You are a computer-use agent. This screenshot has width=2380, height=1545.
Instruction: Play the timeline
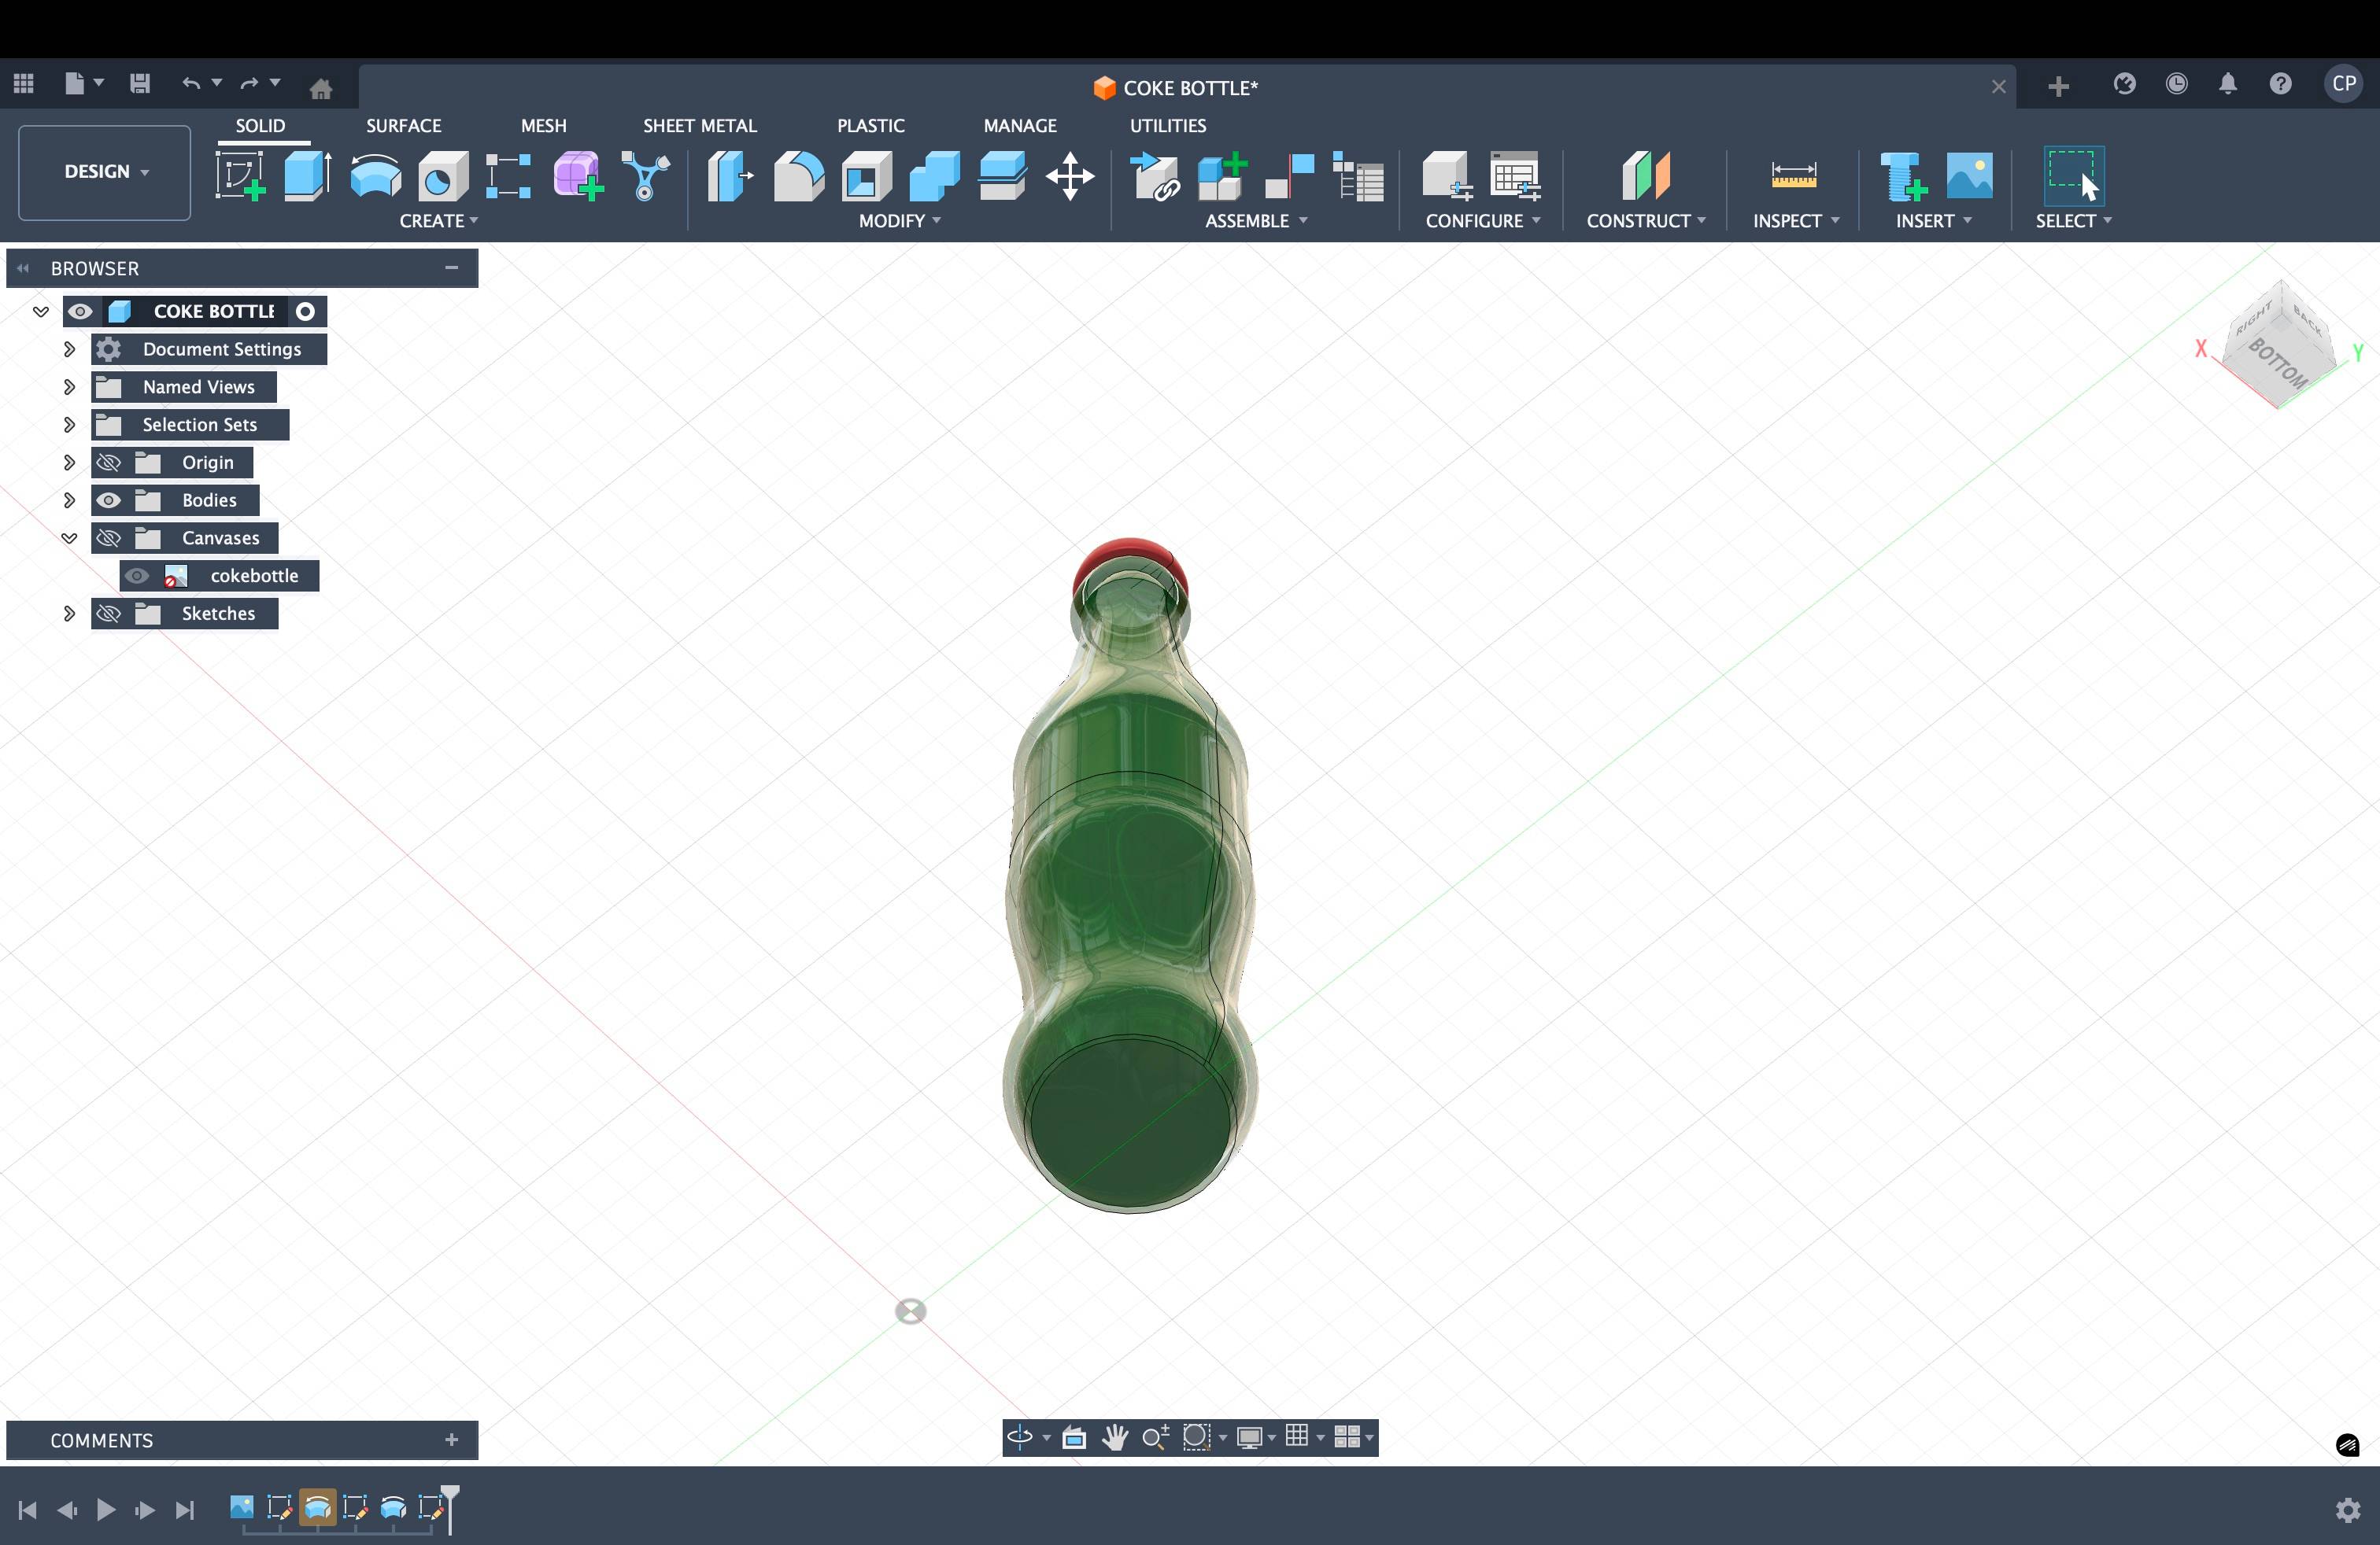[x=105, y=1510]
